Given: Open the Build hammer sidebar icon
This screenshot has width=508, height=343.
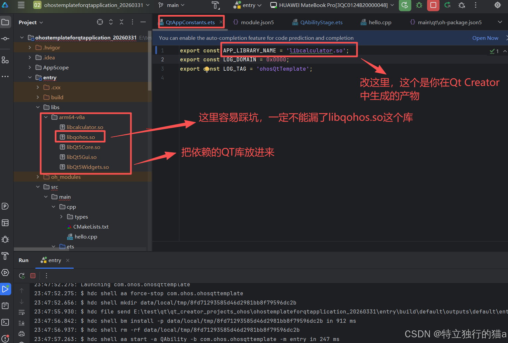Looking at the screenshot, I should (x=5, y=256).
